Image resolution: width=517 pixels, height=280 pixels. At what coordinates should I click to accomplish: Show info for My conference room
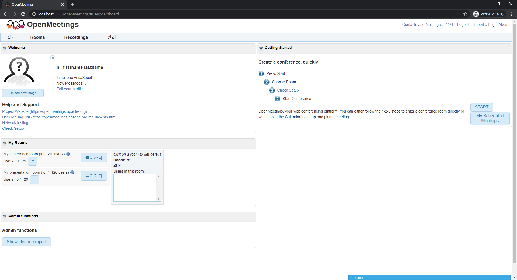[68, 154]
